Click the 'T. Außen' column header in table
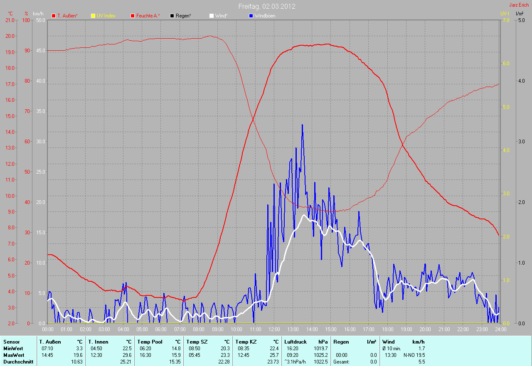The image size is (532, 366). [50, 342]
